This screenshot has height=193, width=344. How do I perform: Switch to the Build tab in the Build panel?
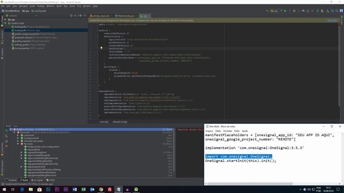[x=9, y=126]
